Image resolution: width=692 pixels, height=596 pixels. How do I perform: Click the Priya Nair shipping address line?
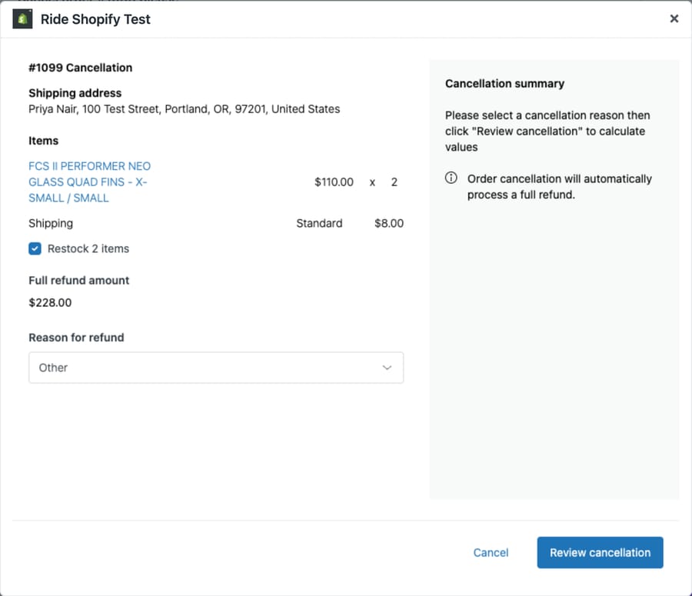pos(184,109)
